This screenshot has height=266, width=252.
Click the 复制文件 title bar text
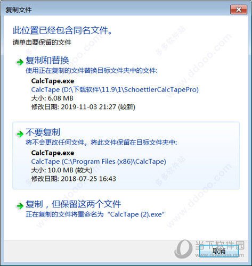(19, 10)
